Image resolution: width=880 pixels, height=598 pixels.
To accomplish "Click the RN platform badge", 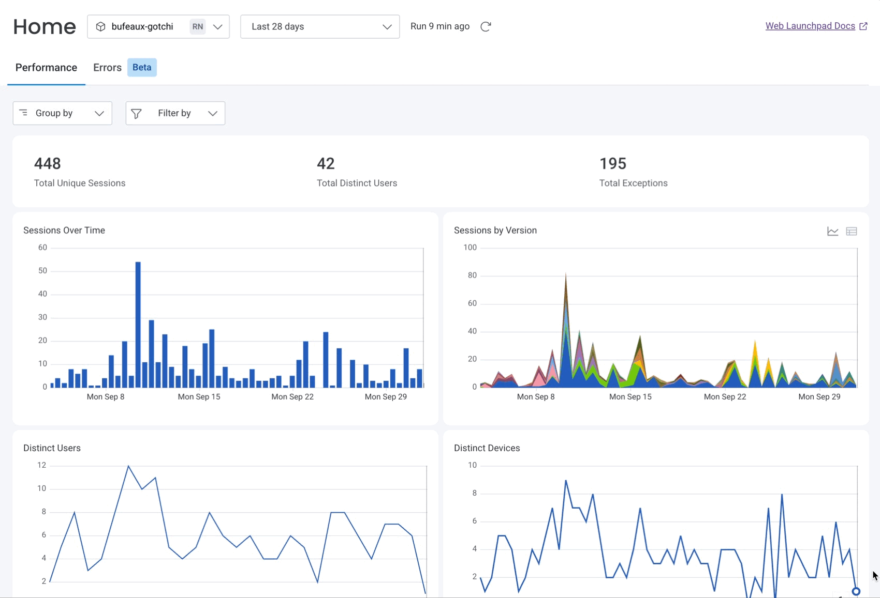I will [x=197, y=26].
